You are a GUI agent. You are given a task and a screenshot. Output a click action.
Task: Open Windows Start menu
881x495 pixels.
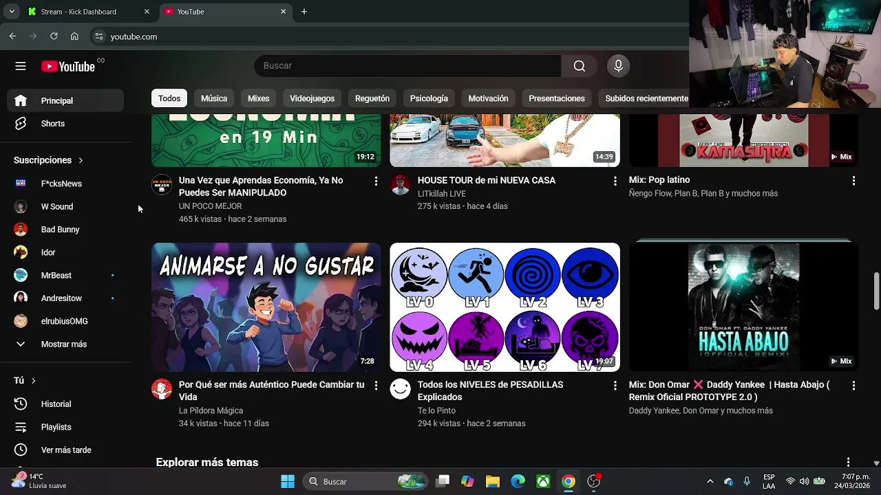[288, 481]
